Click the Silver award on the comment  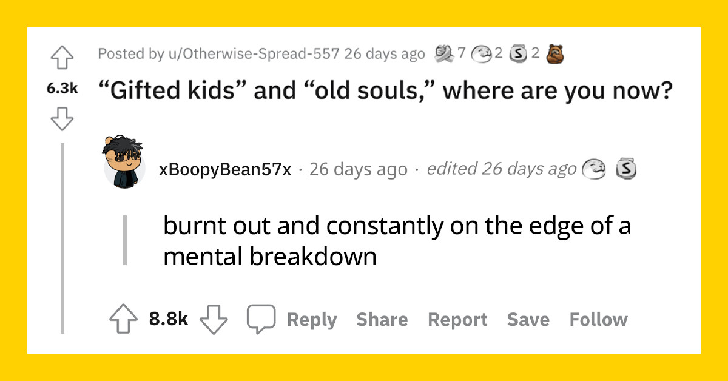point(625,169)
